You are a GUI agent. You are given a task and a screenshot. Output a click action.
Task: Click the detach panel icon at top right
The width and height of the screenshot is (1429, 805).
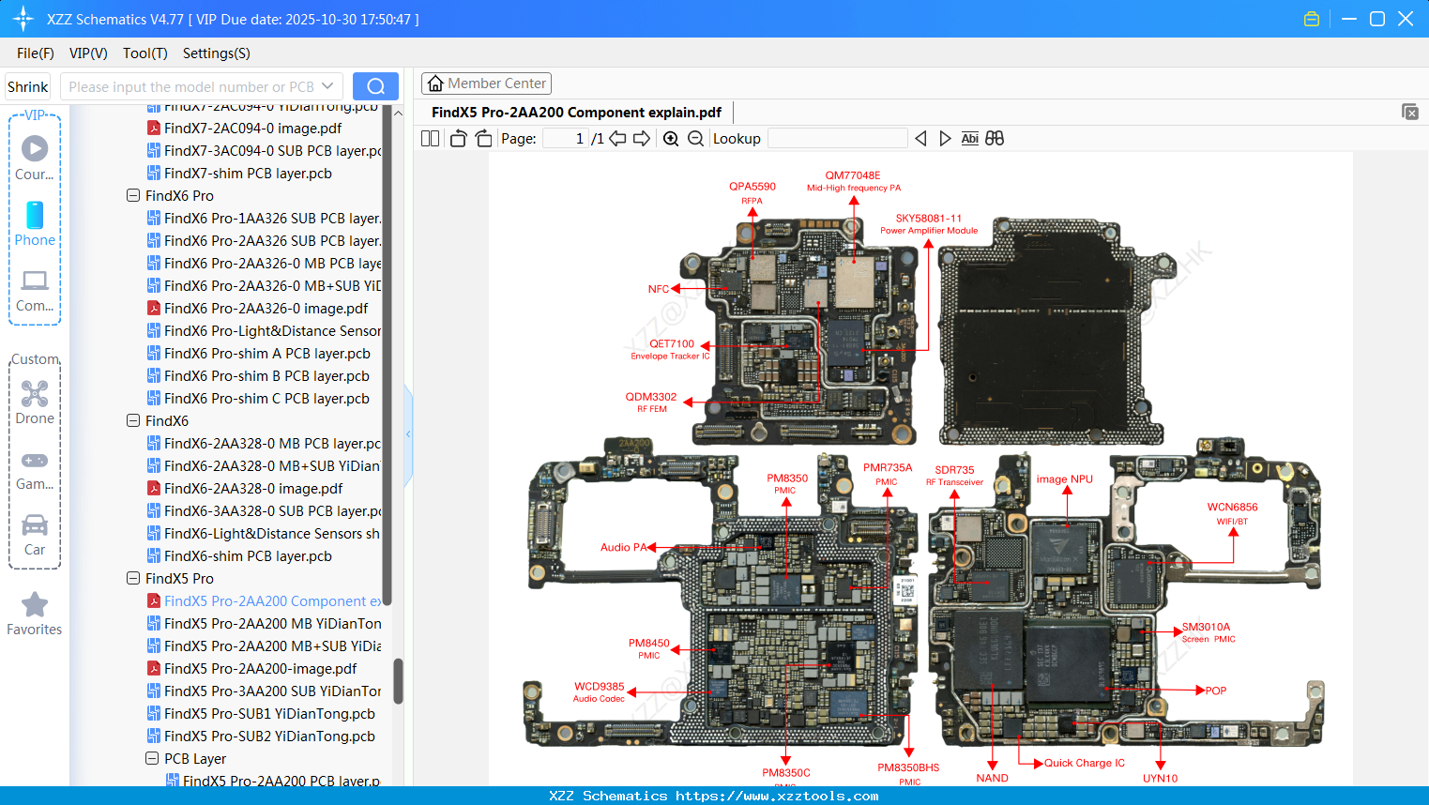(x=1410, y=112)
